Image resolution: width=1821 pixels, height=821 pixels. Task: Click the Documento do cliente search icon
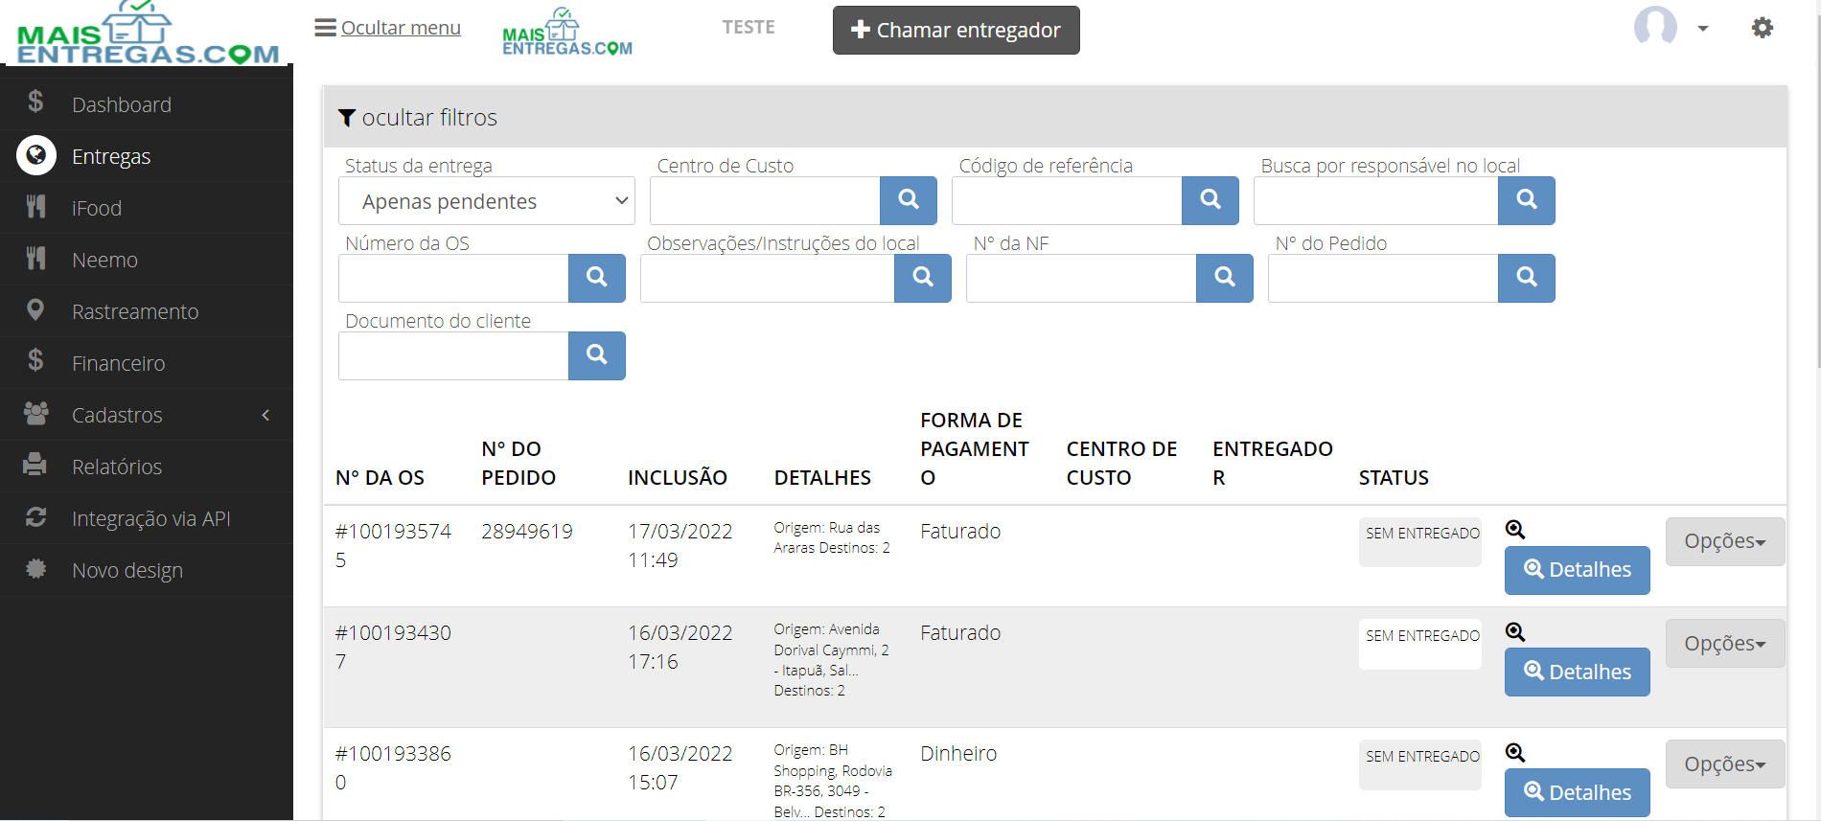click(x=597, y=355)
